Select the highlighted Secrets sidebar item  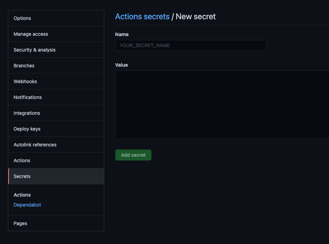pyautogui.click(x=56, y=176)
